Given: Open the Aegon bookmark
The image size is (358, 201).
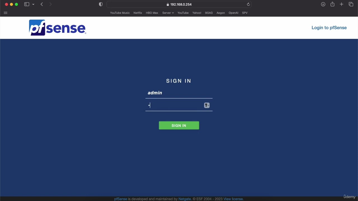Looking at the screenshot, I should pos(220,13).
